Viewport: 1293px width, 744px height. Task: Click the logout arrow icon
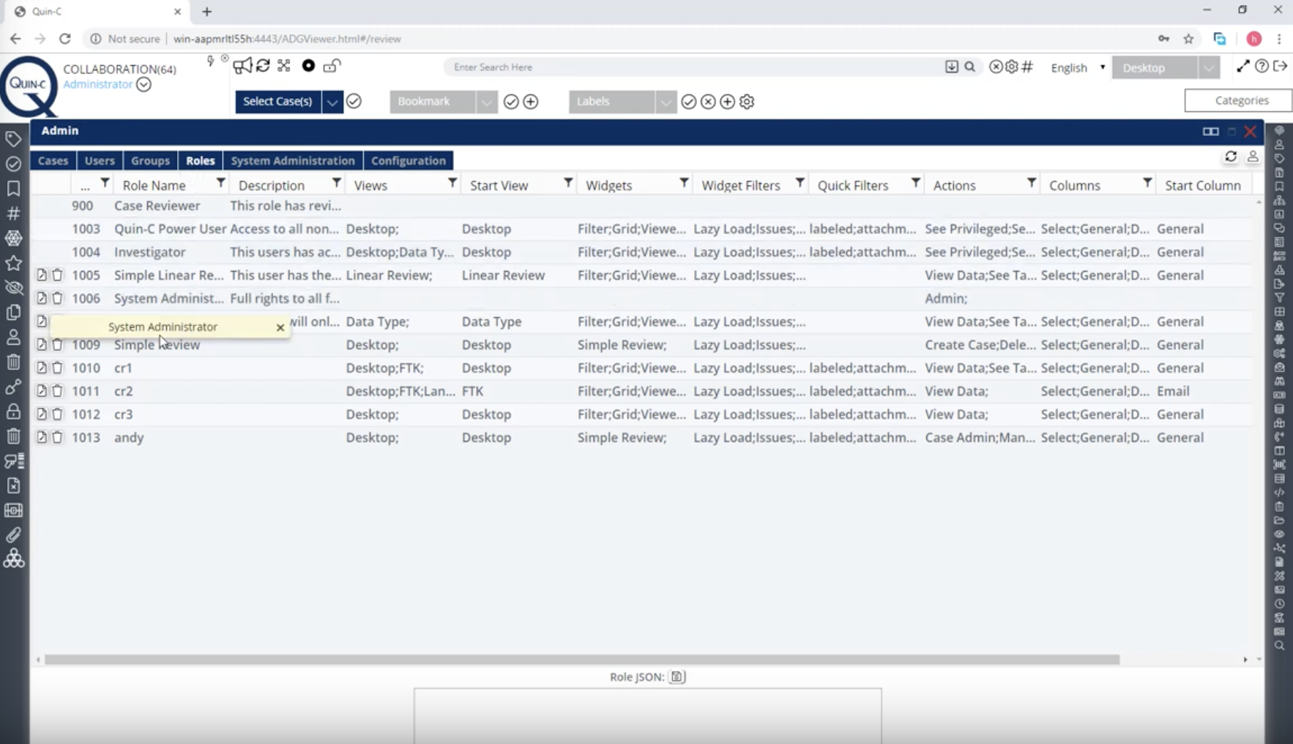point(1280,66)
